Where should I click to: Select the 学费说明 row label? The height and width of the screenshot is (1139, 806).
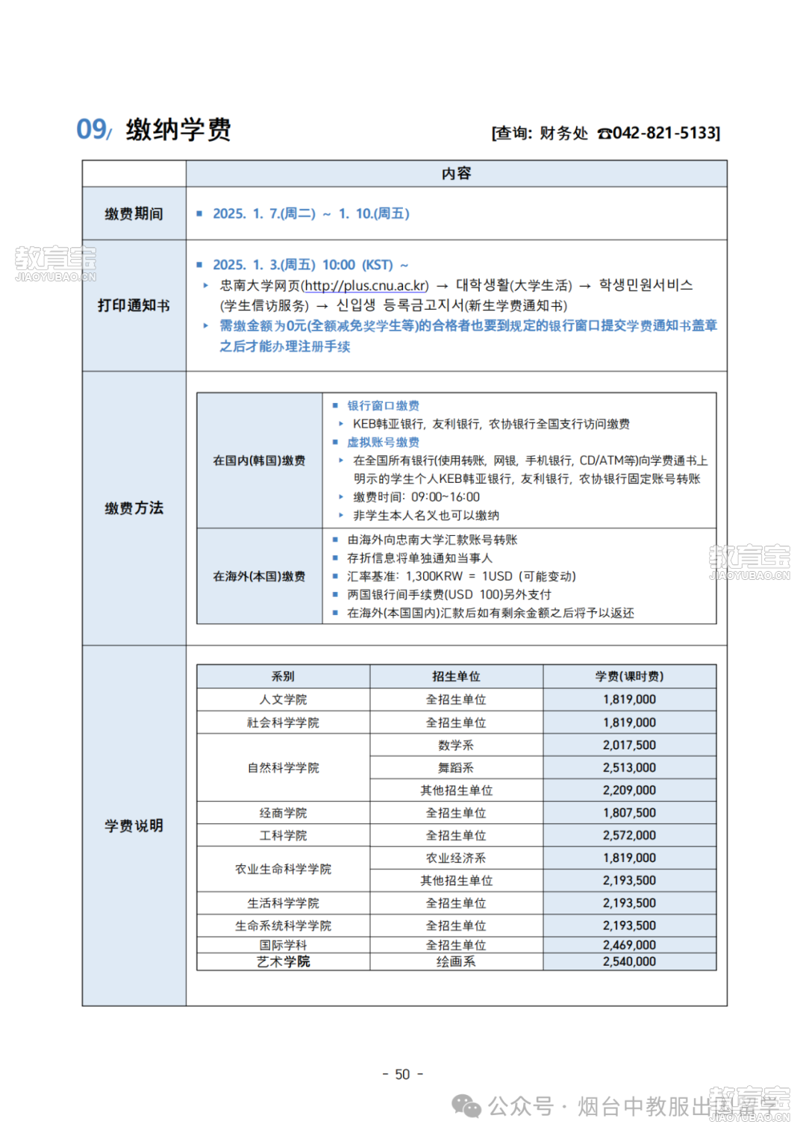(134, 826)
